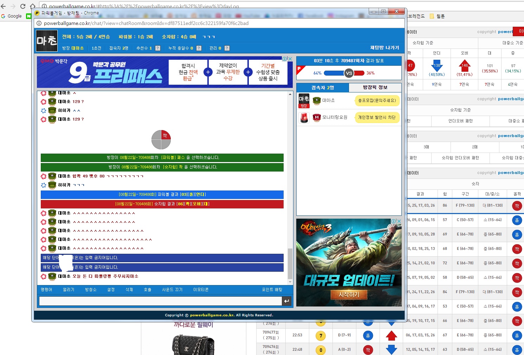Open the 명령어 menu
Image resolution: width=524 pixels, height=355 pixels.
click(x=46, y=290)
